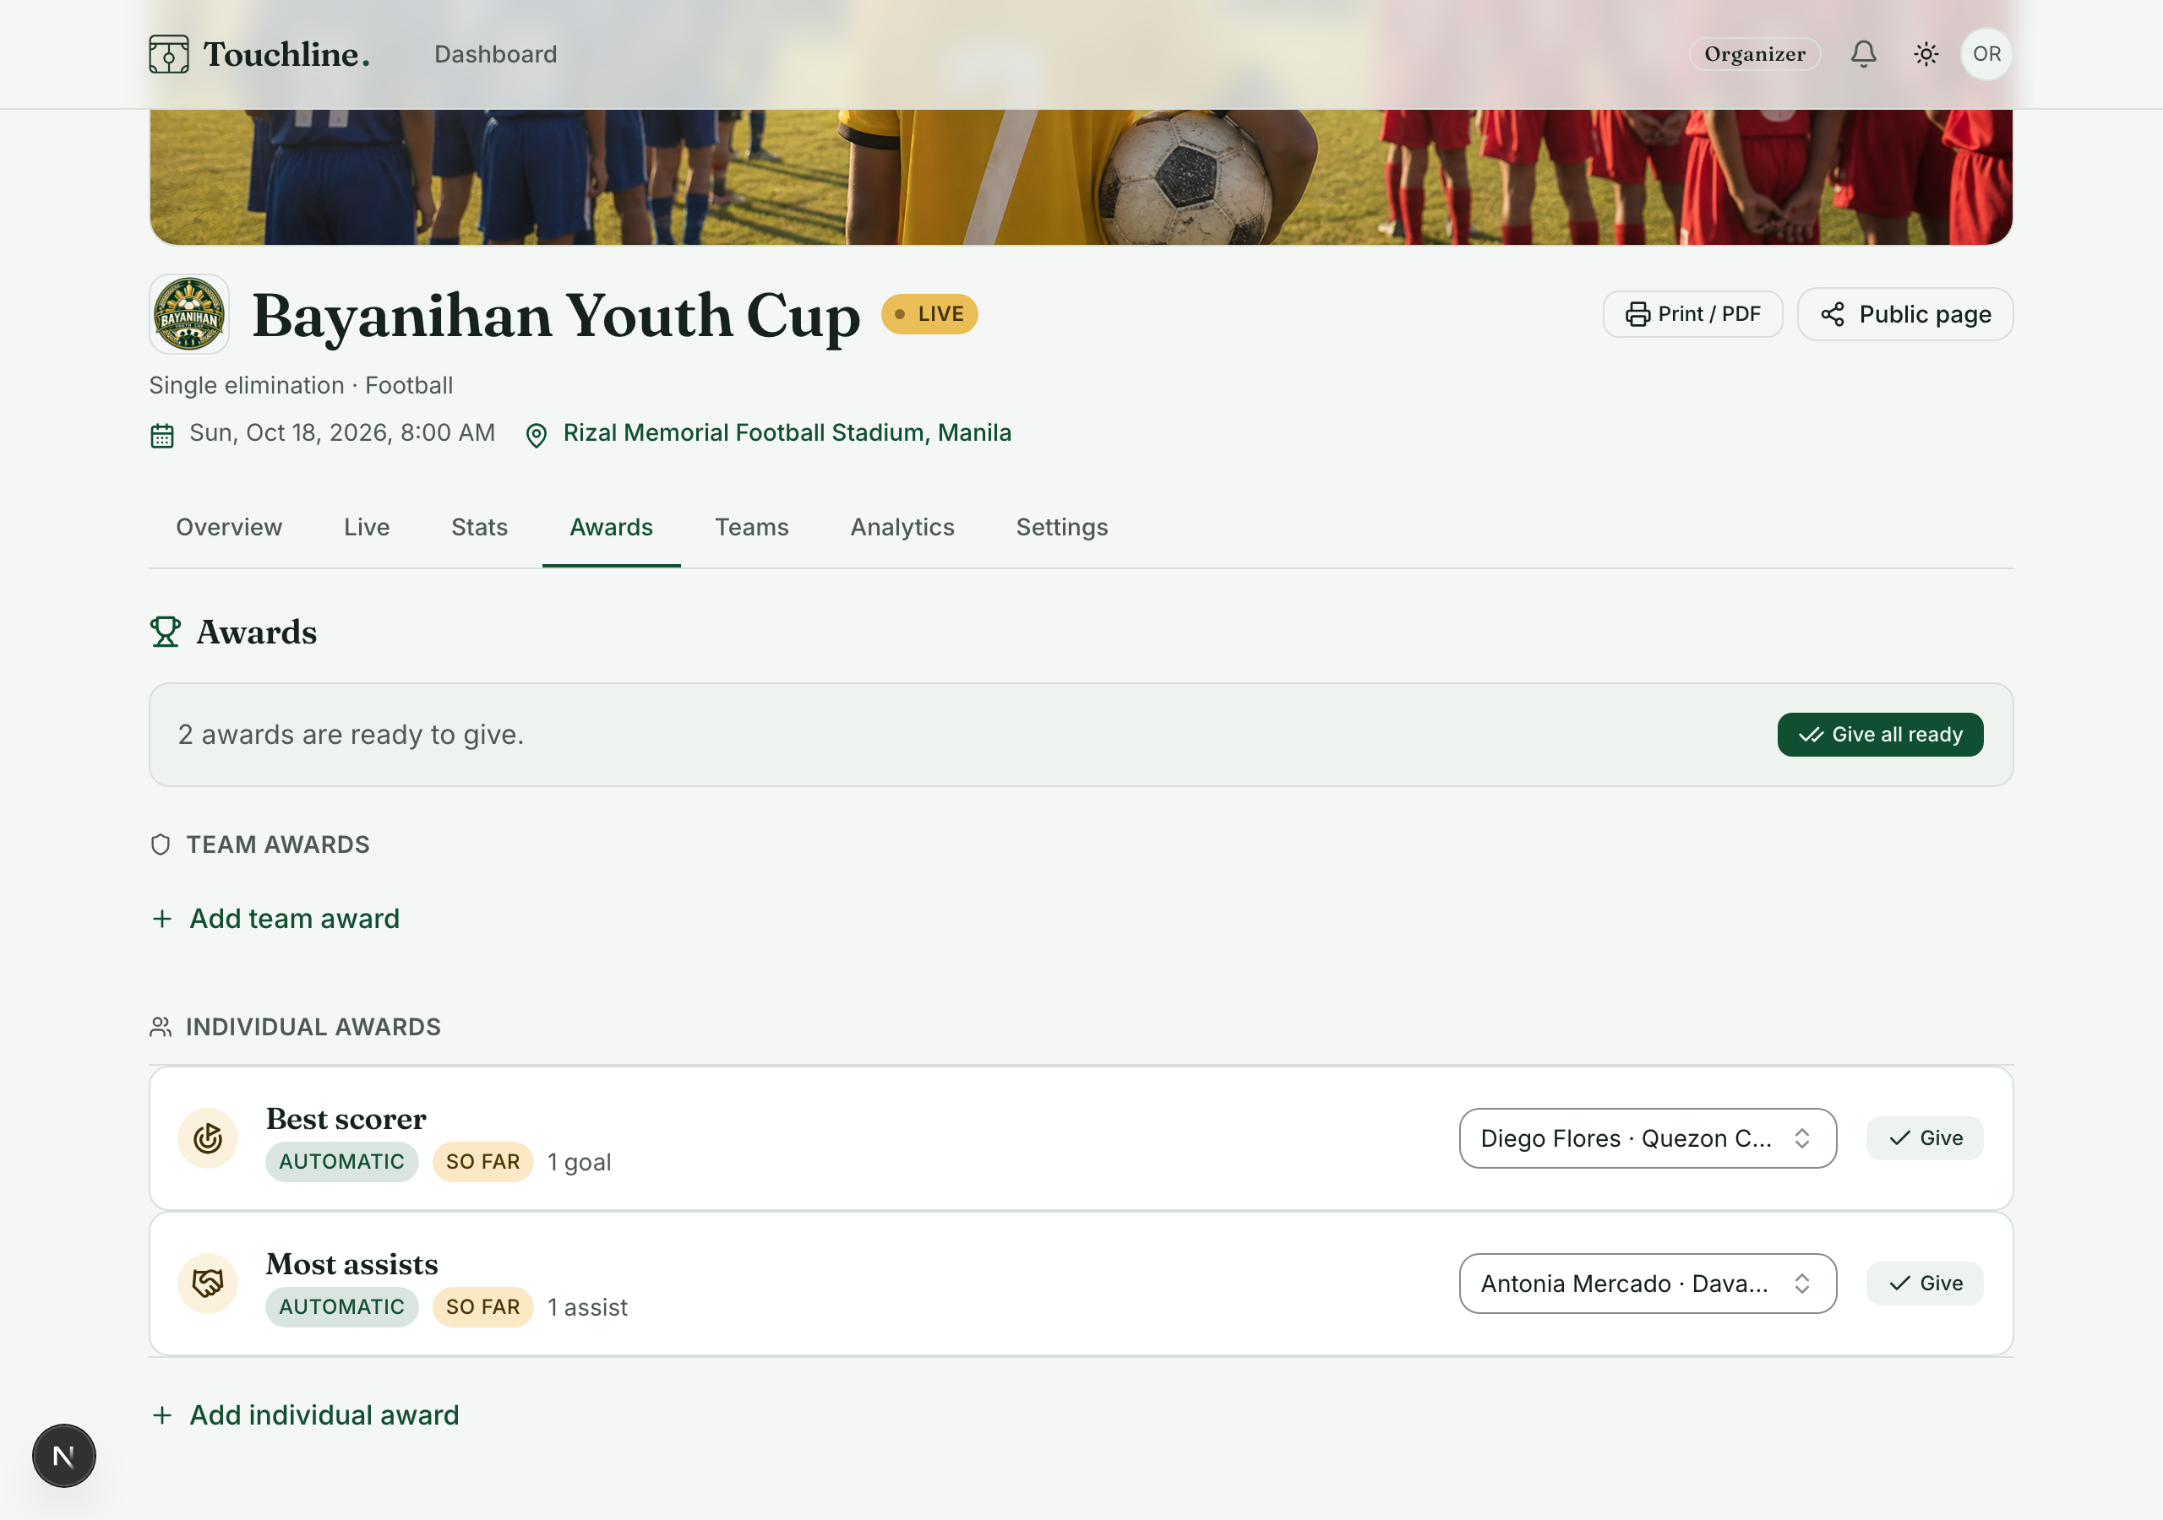2163x1520 pixels.
Task: Click Add team award
Action: pos(275,918)
